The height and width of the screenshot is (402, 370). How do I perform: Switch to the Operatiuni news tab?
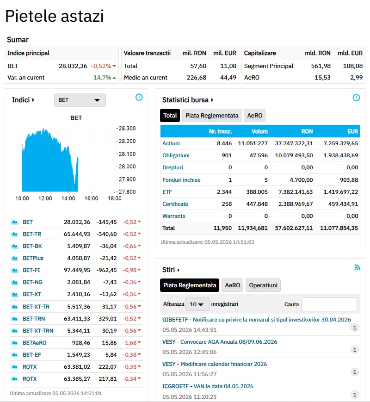(263, 285)
